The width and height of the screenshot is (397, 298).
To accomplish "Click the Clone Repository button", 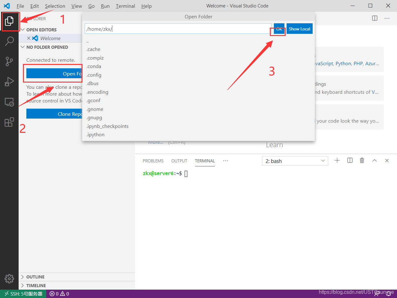I will point(54,114).
